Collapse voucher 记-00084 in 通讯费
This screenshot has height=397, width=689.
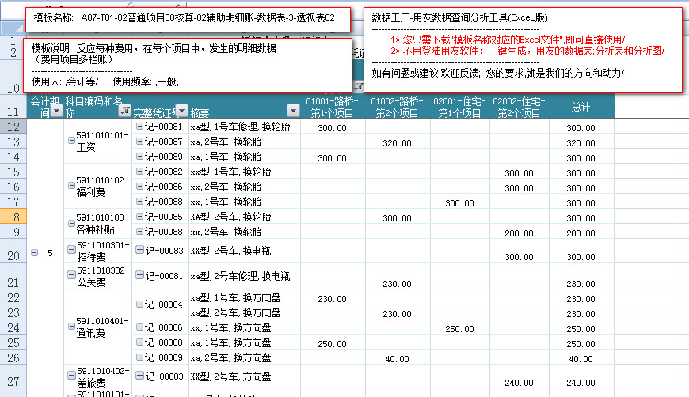(139, 304)
